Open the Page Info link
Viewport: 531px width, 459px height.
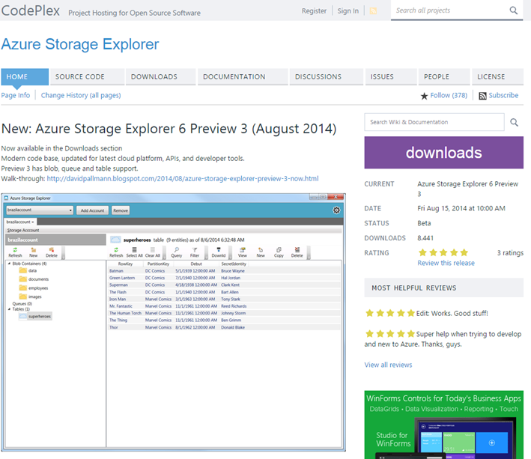[x=16, y=95]
